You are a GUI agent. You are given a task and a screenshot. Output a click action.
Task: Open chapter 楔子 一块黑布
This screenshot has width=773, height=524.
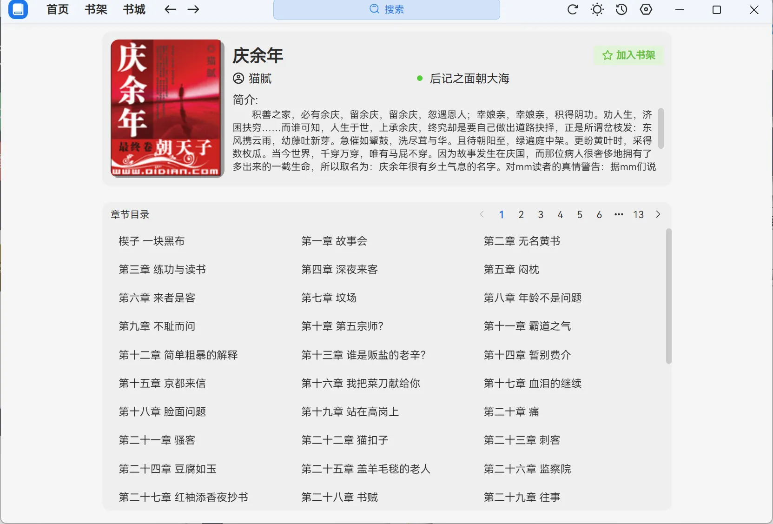[152, 241]
